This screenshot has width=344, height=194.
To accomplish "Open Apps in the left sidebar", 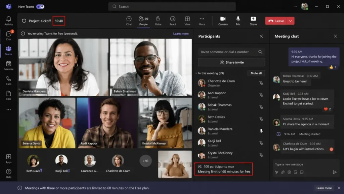I will (8, 159).
